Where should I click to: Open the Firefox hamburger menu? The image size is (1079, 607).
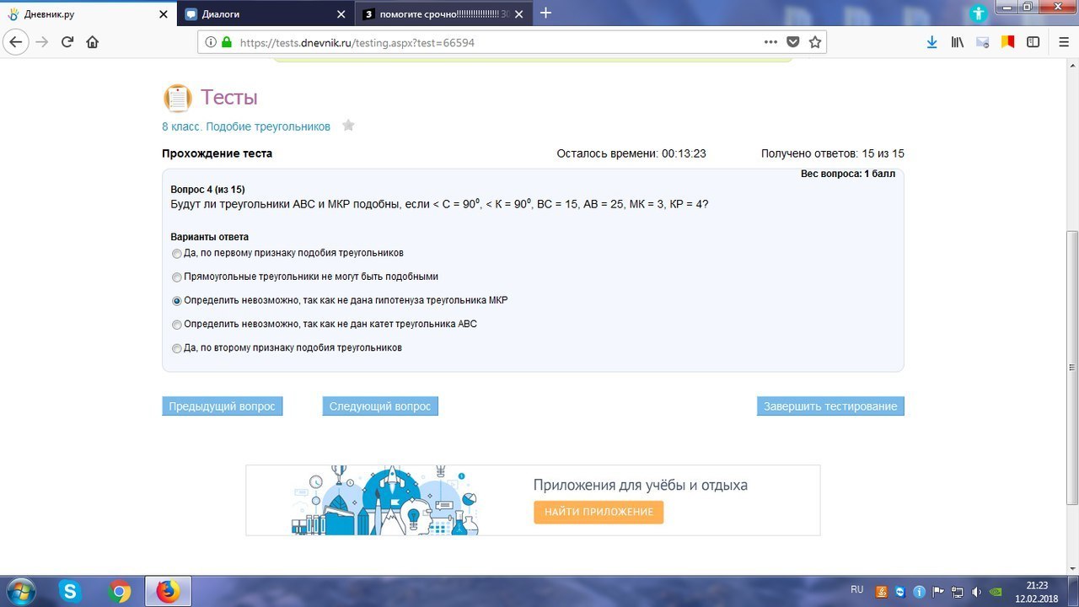point(1060,42)
